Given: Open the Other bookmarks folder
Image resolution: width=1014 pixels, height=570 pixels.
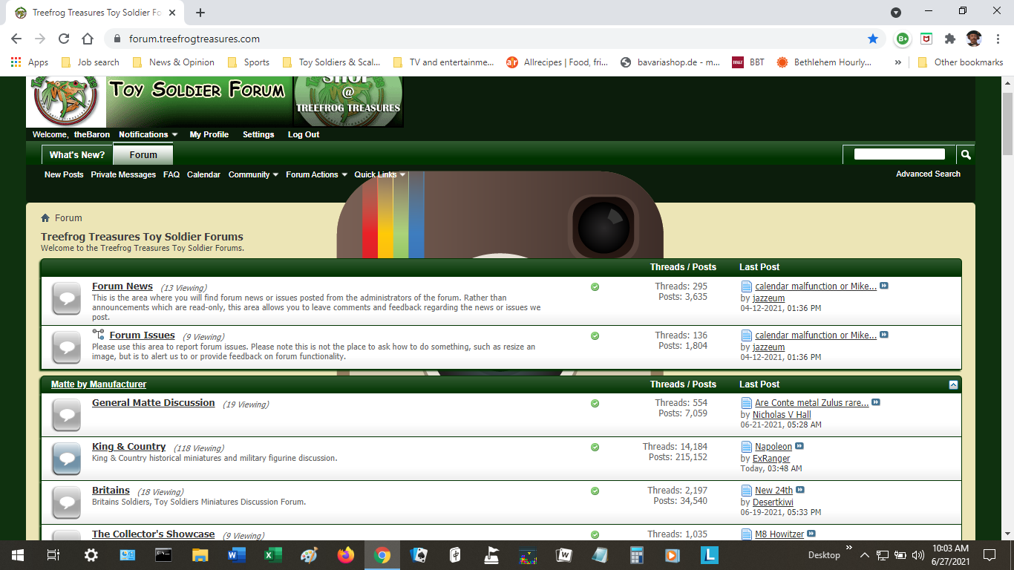Looking at the screenshot, I should pos(961,62).
